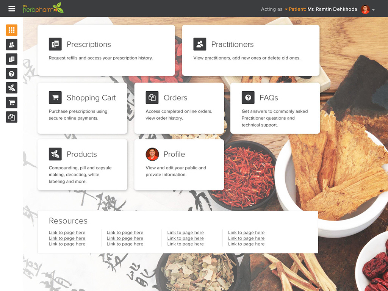Open the Prescriptions card
This screenshot has width=388, height=291.
106,50
